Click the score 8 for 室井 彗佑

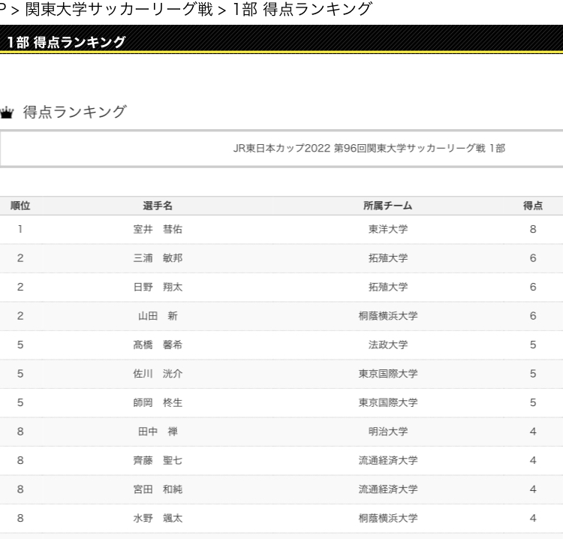(532, 230)
